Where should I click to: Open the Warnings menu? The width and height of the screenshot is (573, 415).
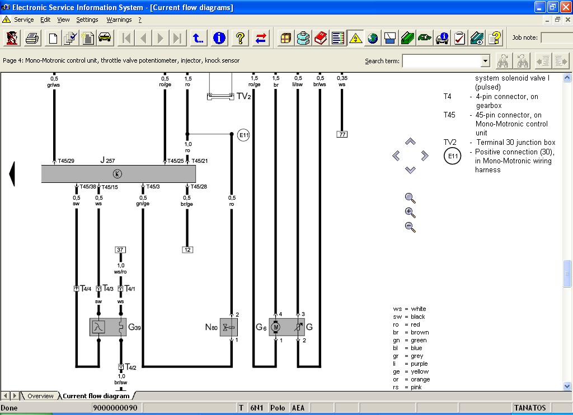coord(119,20)
